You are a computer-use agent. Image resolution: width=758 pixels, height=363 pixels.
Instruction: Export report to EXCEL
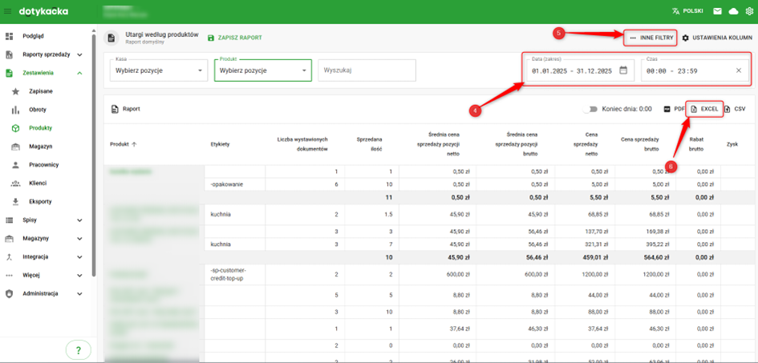(x=705, y=109)
